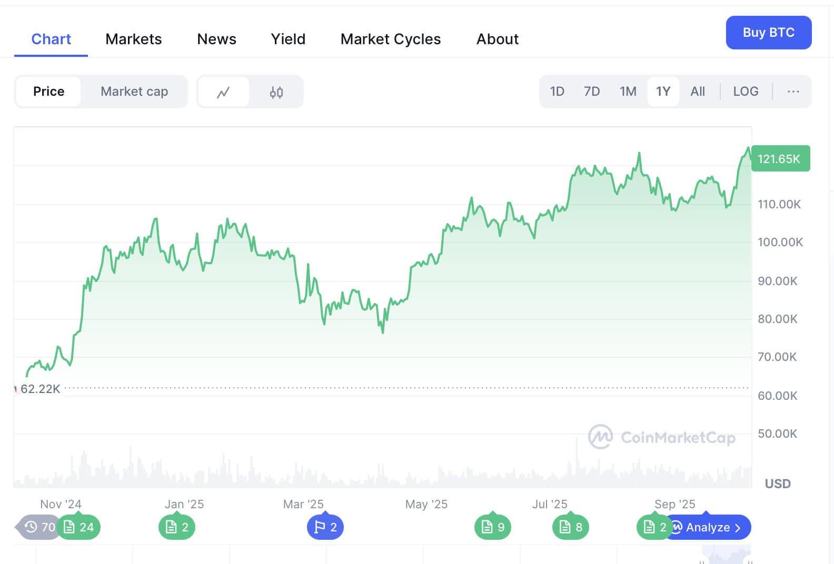Image resolution: width=834 pixels, height=564 pixels.
Task: Switch to candlestick chart icon
Action: [x=276, y=92]
